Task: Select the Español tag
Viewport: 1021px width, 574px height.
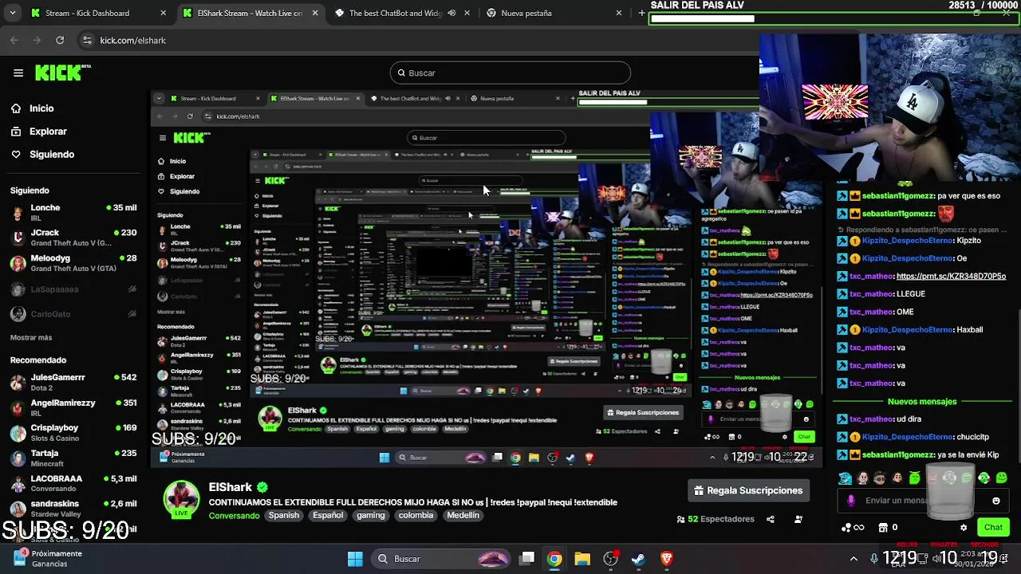Action: [328, 516]
